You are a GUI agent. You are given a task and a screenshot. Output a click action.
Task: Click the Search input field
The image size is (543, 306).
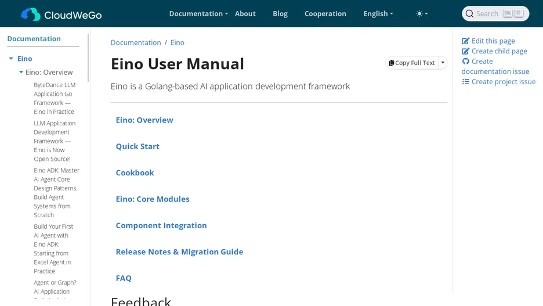click(x=495, y=14)
